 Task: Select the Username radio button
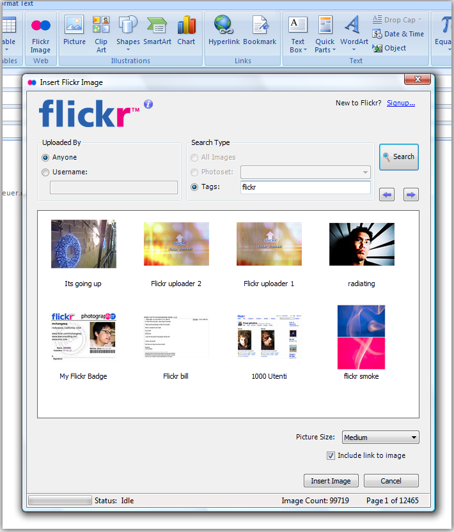click(45, 172)
